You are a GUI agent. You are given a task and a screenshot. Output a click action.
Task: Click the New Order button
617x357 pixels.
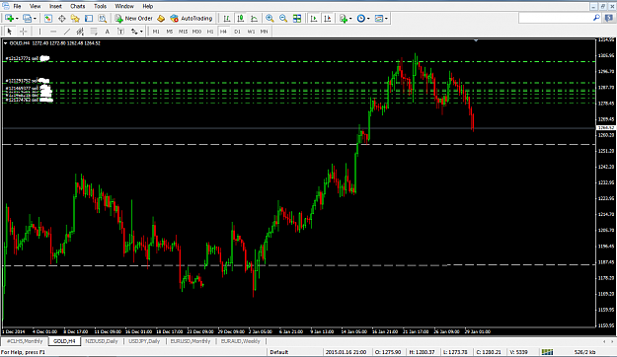point(133,19)
